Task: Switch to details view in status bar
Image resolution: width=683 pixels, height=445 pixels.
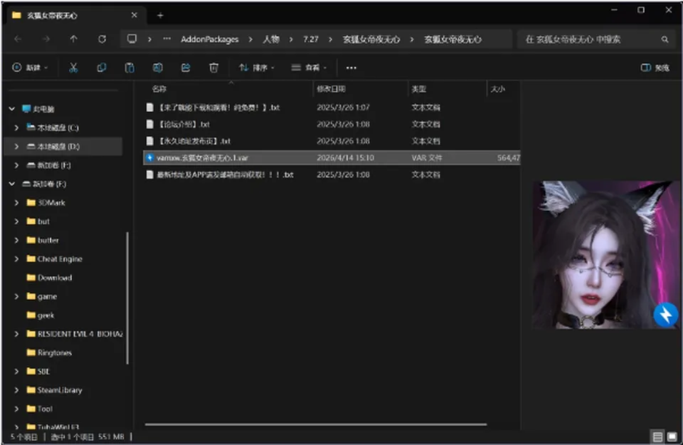Action: click(x=657, y=436)
